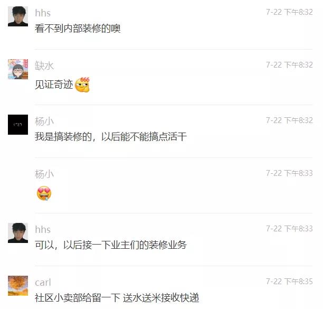323x309 pixels.
Task: Click the 666 emoji sticker
Action: (x=82, y=85)
